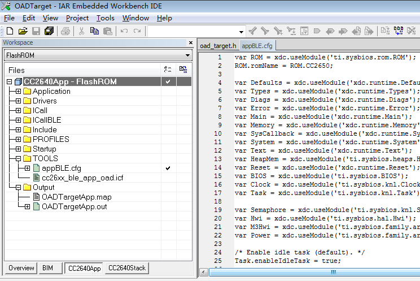Create a new document with New icon
Image resolution: width=420 pixels, height=281 pixels.
click(10, 31)
